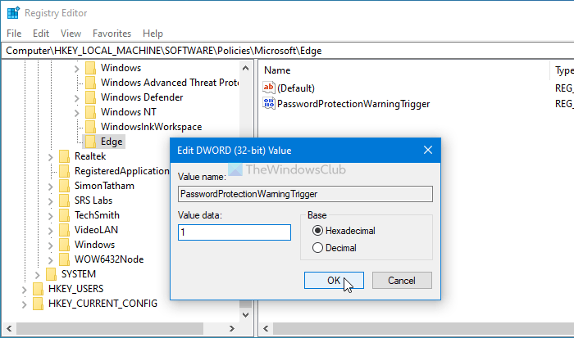Click the Edge folder icon in tree
The image size is (574, 338).
(x=90, y=142)
